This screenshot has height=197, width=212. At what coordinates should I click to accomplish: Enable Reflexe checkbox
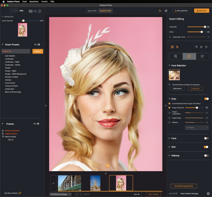pyautogui.click(x=169, y=122)
